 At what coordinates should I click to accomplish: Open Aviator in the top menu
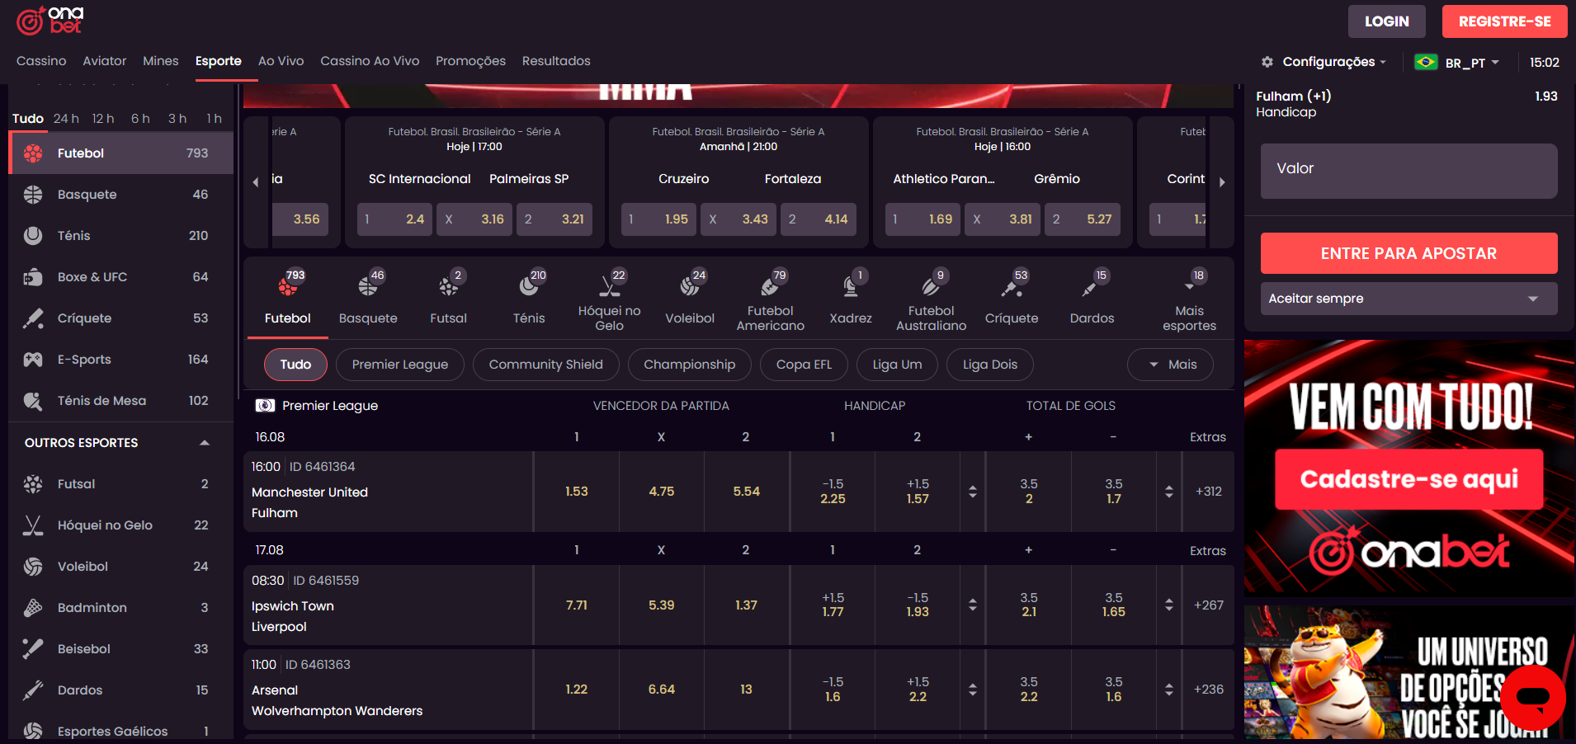tap(105, 61)
